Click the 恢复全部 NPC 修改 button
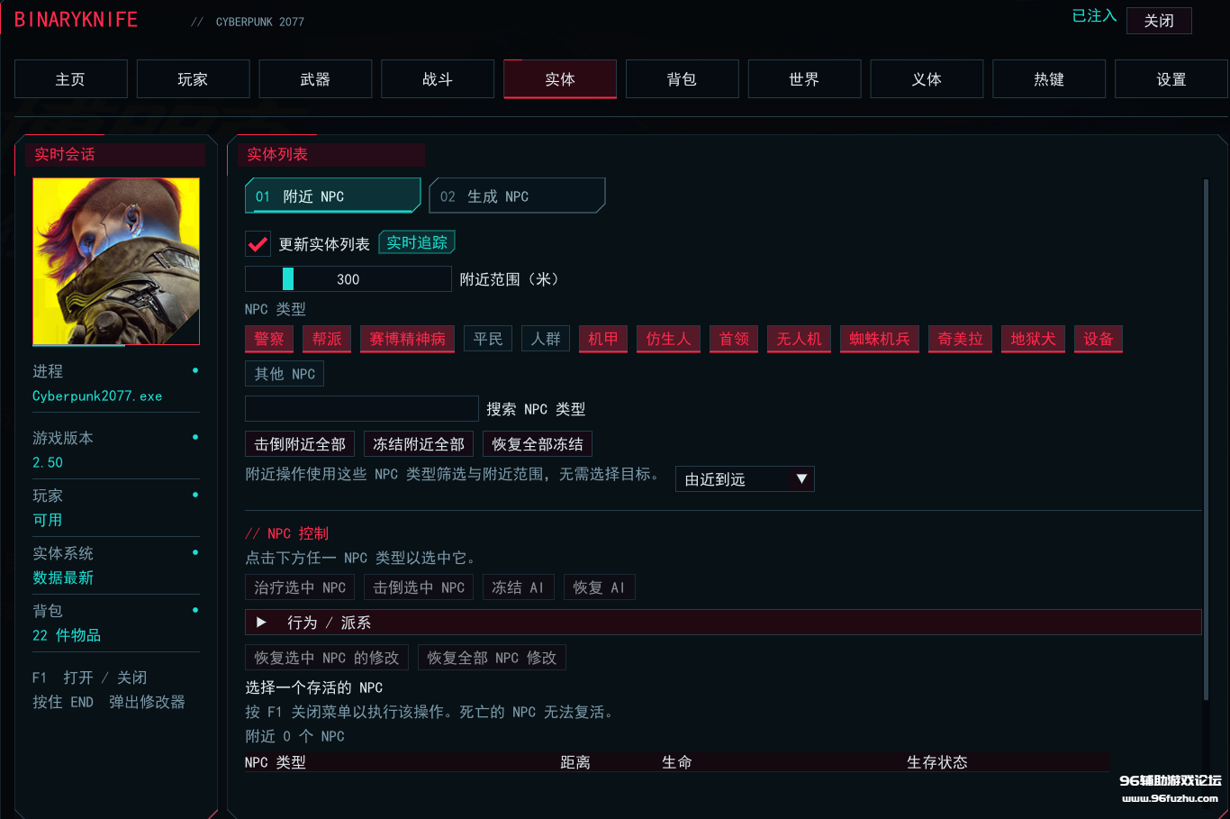This screenshot has height=819, width=1230. click(x=492, y=658)
